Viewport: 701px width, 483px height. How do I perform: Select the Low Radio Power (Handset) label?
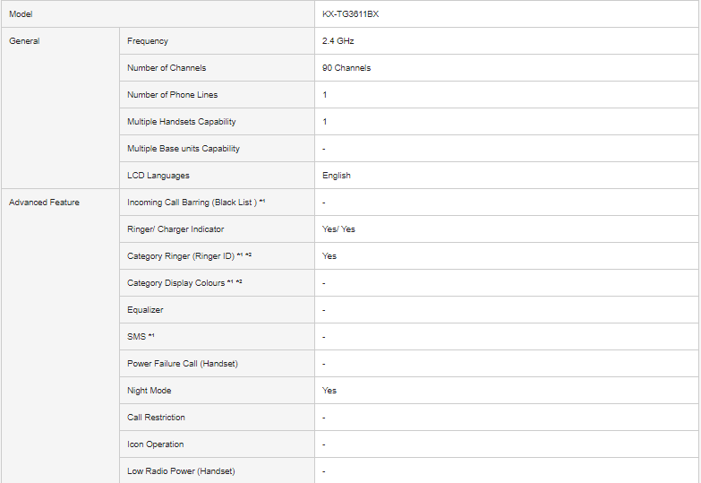tap(181, 471)
